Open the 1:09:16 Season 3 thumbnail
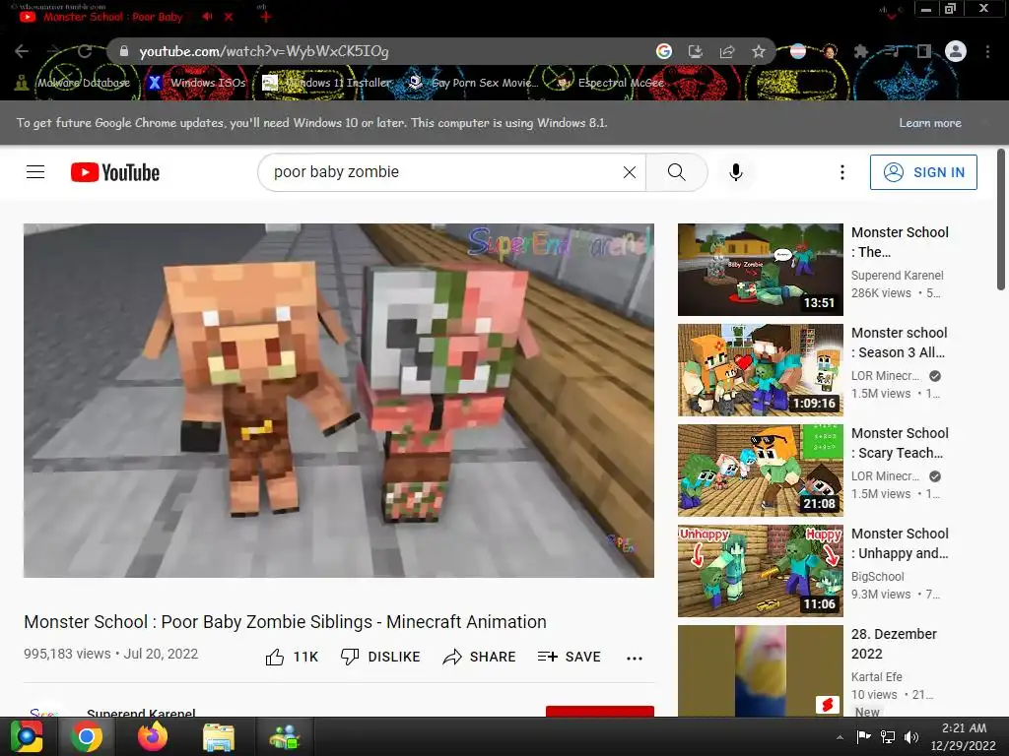The image size is (1009, 756). pos(760,370)
